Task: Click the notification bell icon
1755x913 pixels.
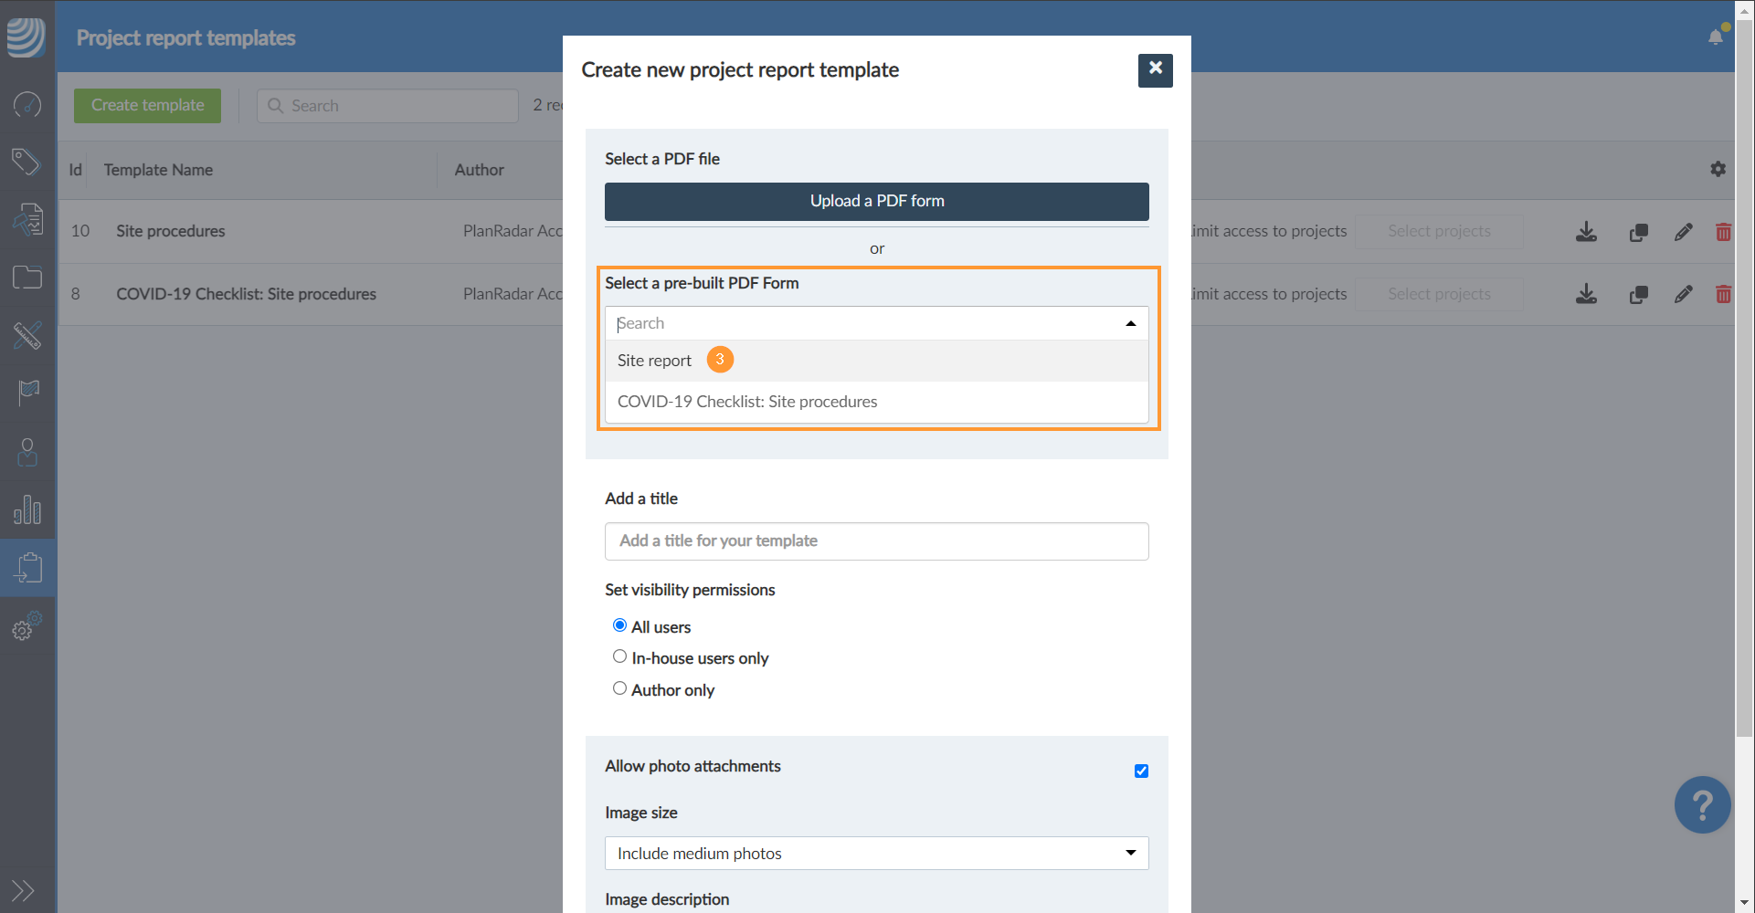Action: 1716,37
